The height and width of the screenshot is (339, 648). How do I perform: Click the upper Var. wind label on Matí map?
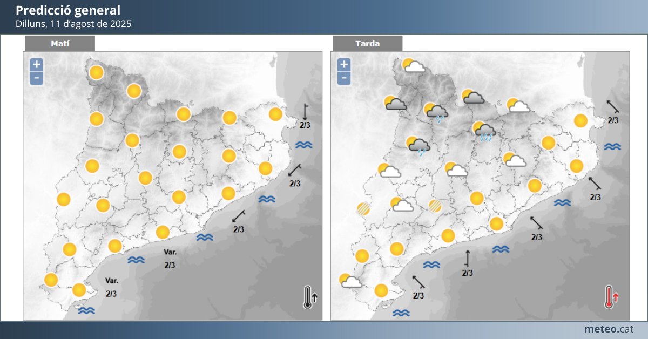(170, 252)
